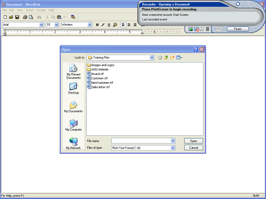The height and width of the screenshot is (199, 266).
Task: Open the text Color palette icon
Action: pos(115,25)
